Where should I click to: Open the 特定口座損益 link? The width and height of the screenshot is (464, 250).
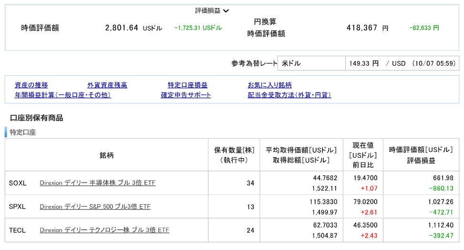[x=187, y=85]
